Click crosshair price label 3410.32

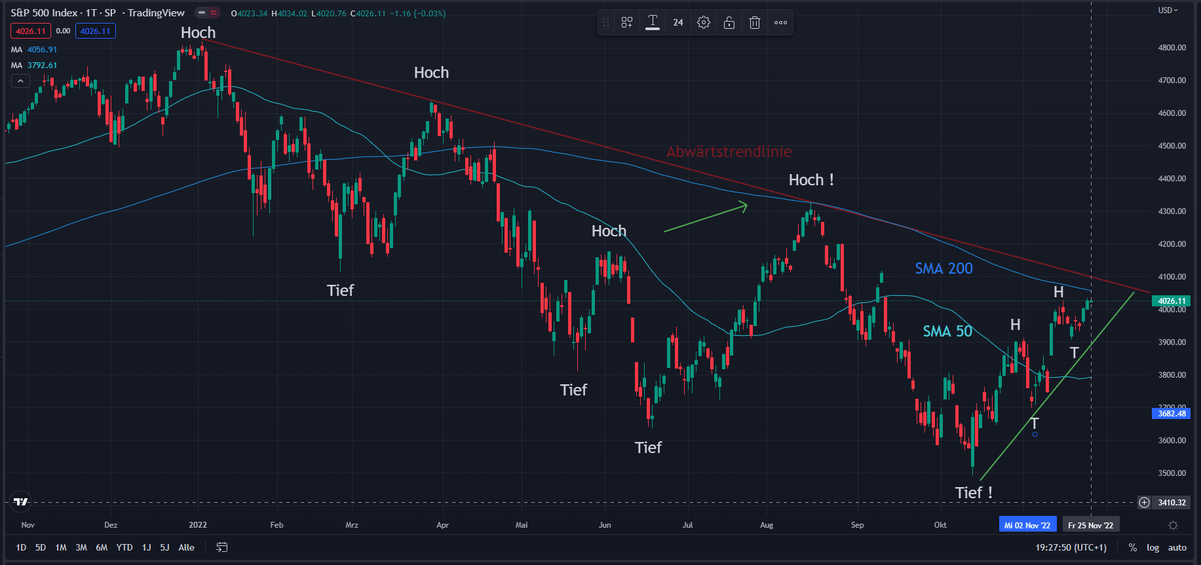coord(1172,502)
